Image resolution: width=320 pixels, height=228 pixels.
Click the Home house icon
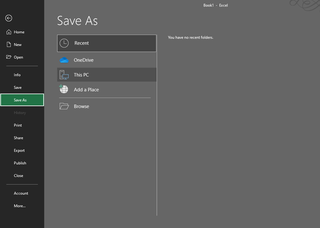click(9, 32)
